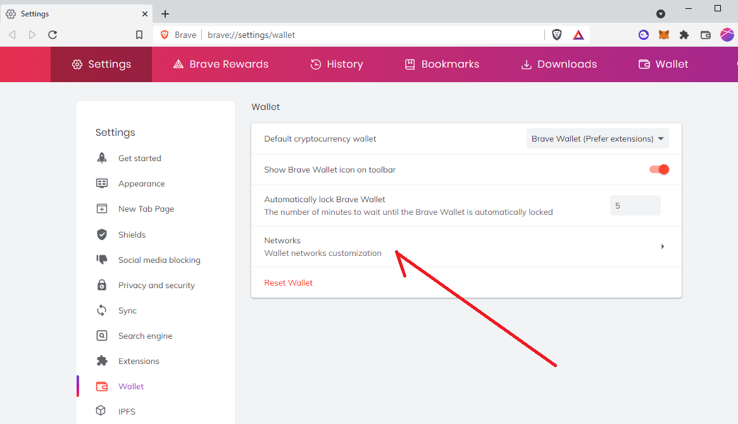The height and width of the screenshot is (424, 738).
Task: Click the magnifier icon beside Search engine
Action: (102, 336)
